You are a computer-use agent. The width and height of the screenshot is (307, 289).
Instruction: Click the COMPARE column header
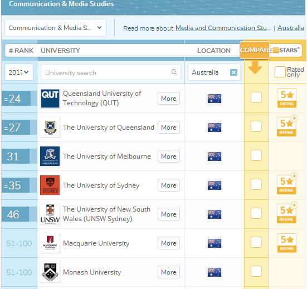255,50
